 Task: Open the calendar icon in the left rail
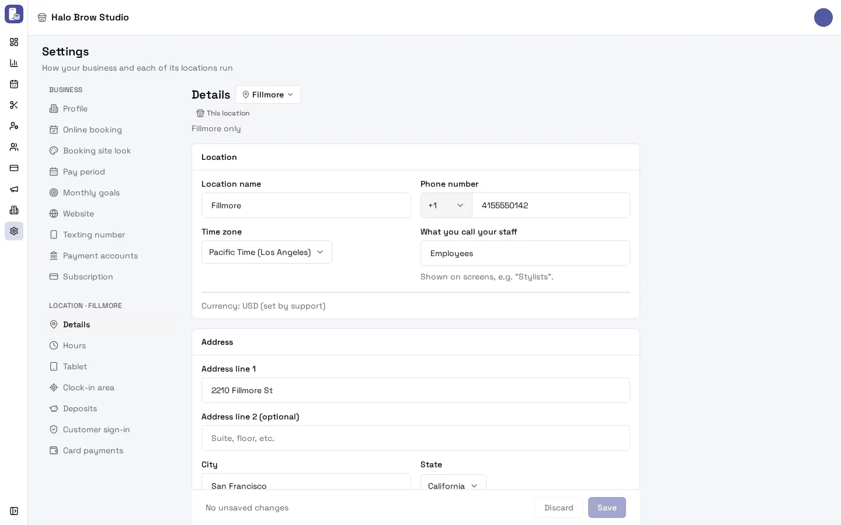(14, 84)
